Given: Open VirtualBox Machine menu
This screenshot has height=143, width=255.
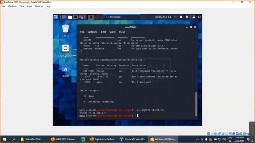Looking at the screenshot, I should pos(12,6).
